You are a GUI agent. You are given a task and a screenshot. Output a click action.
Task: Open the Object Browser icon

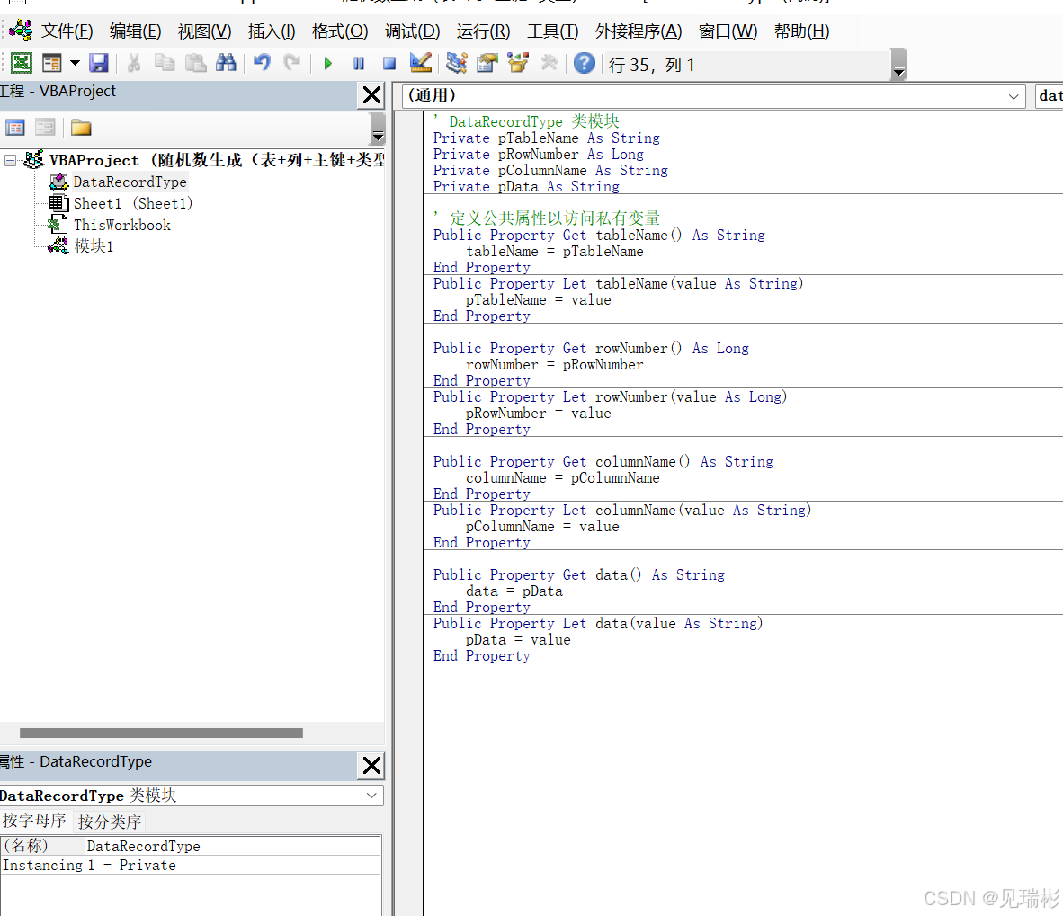[518, 63]
